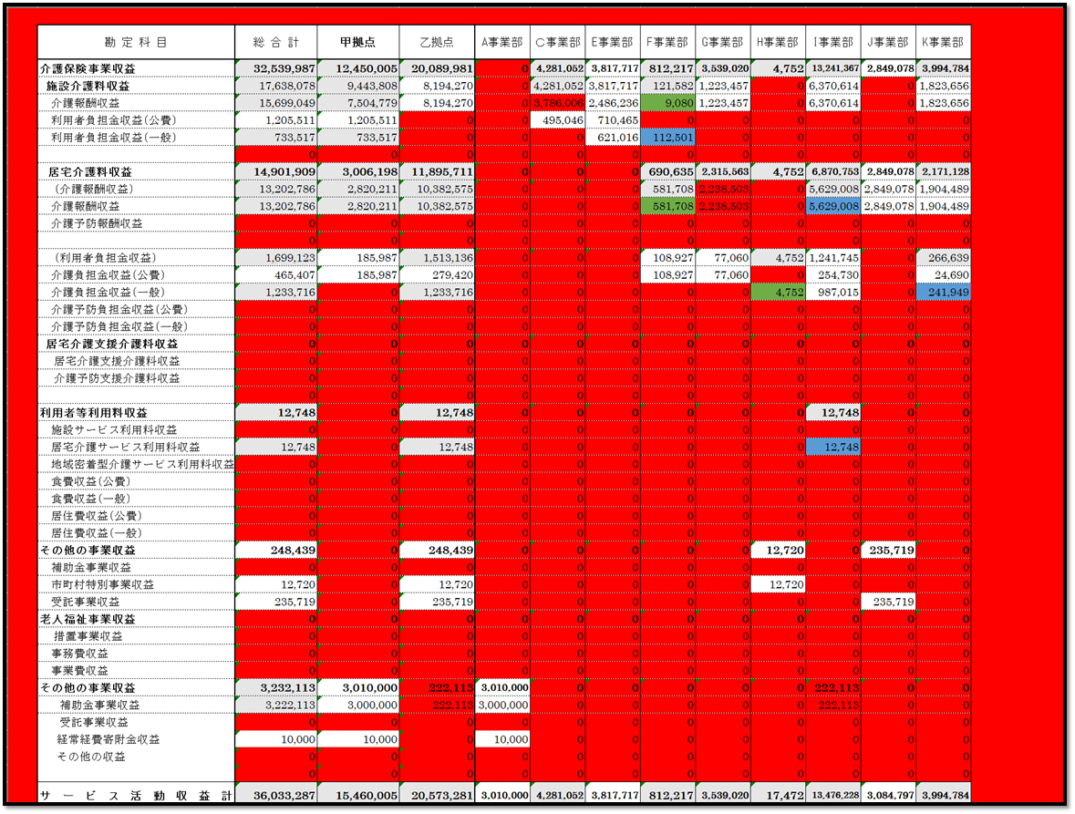Select the cell showing 266,639
This screenshot has width=1075, height=814.
(944, 258)
